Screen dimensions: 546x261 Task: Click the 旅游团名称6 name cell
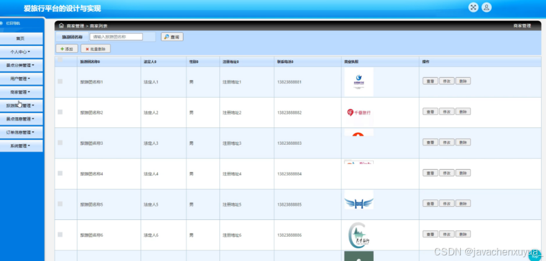coord(91,236)
